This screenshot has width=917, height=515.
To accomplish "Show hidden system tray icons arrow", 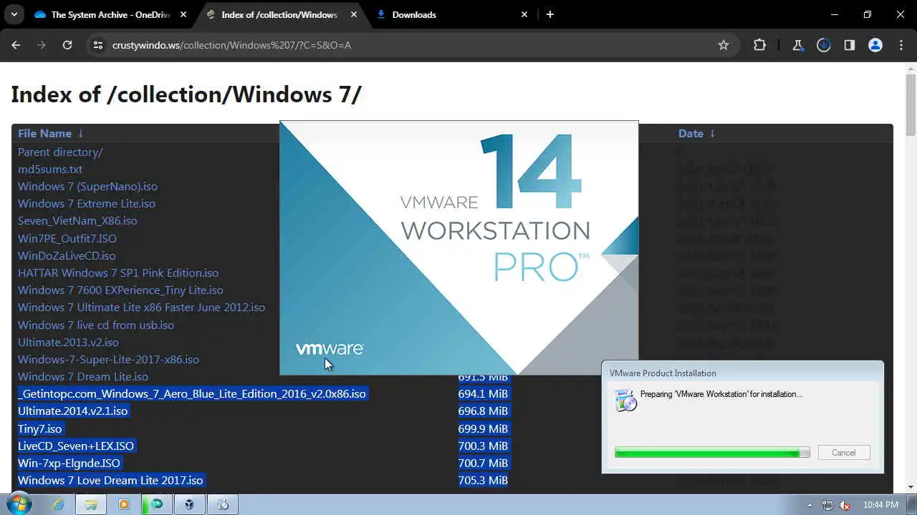I will [810, 504].
